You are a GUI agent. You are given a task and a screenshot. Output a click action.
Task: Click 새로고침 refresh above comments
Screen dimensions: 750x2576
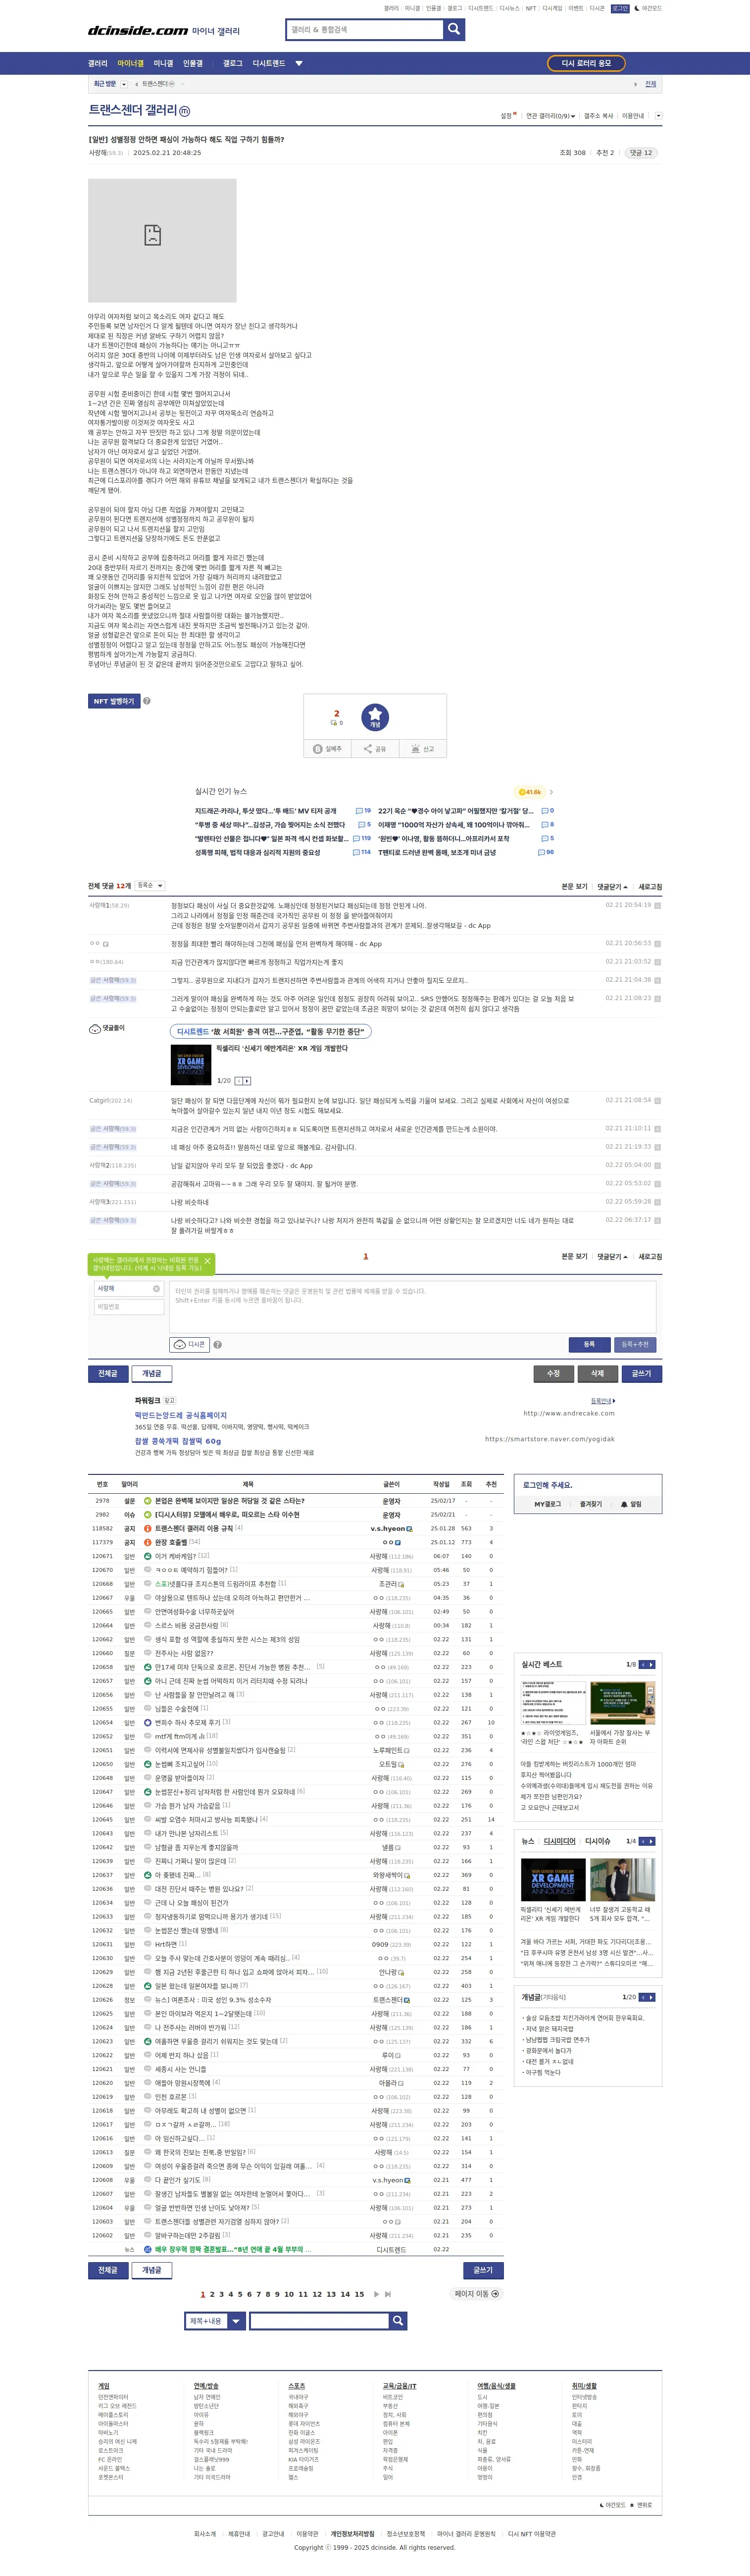tap(650, 887)
